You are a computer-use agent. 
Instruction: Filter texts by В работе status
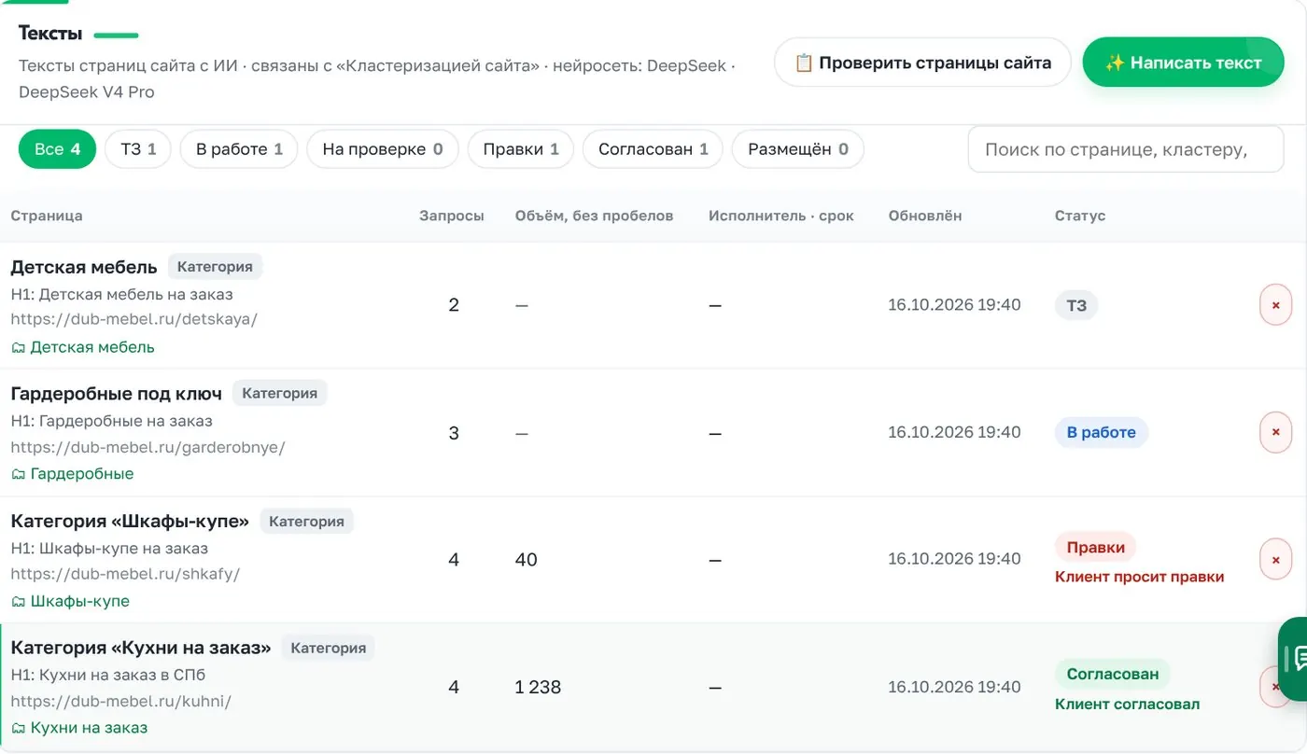[x=239, y=149]
